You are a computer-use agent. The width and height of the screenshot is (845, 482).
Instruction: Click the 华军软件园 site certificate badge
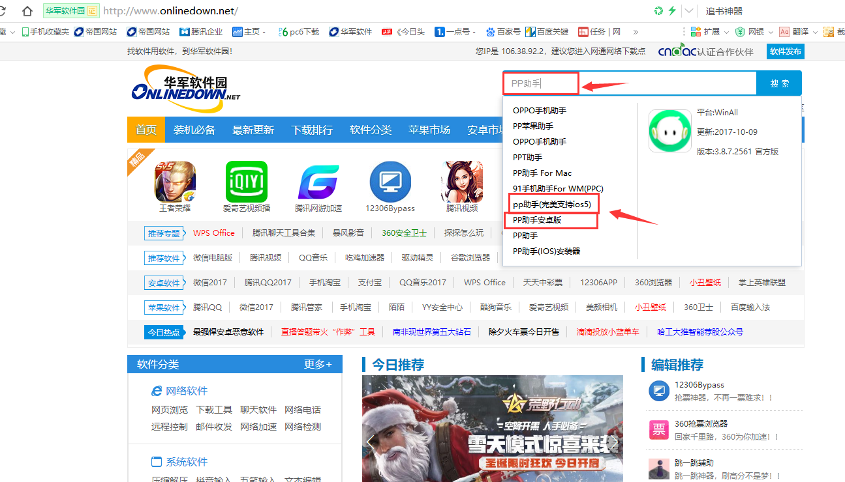click(71, 11)
